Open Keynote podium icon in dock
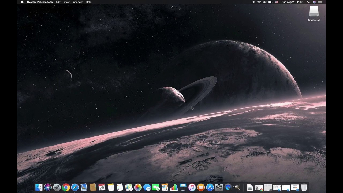343x193 pixels. point(183,187)
